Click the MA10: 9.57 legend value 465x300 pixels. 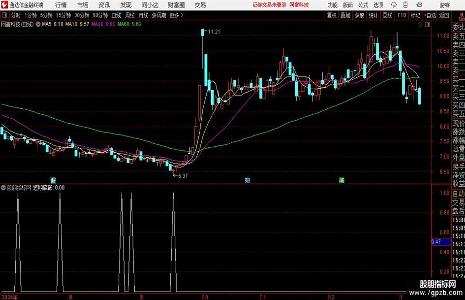[x=77, y=24]
